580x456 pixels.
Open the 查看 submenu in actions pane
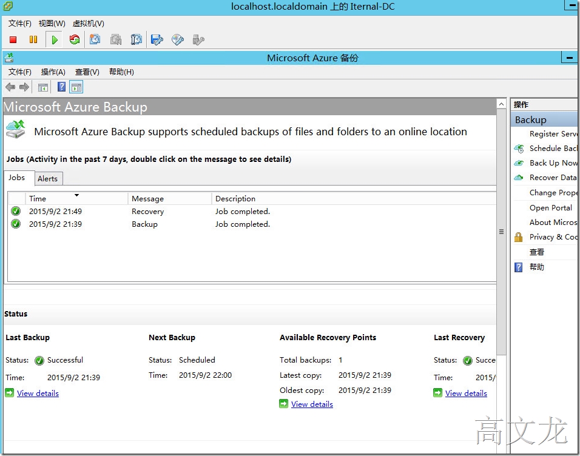537,252
